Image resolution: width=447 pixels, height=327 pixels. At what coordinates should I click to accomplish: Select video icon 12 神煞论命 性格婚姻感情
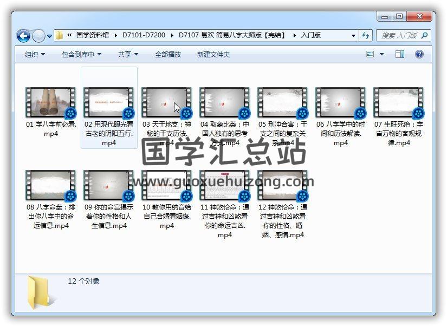pos(282,186)
